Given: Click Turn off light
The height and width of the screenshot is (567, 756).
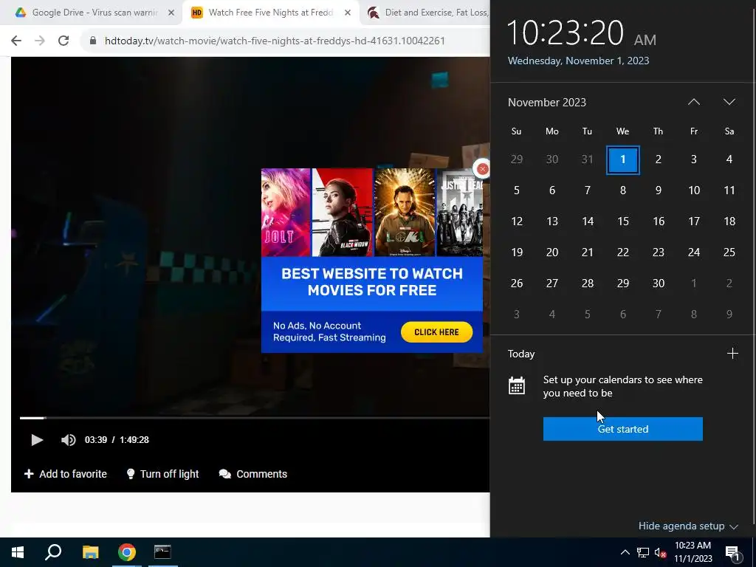Looking at the screenshot, I should pos(162,474).
